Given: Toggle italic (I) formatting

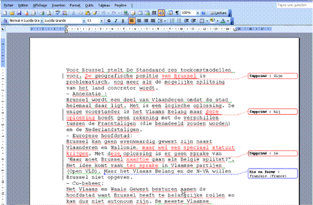Looking at the screenshot, I should (x=116, y=21).
